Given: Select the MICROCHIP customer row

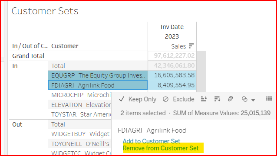Looking at the screenshot, I should click(80, 95).
